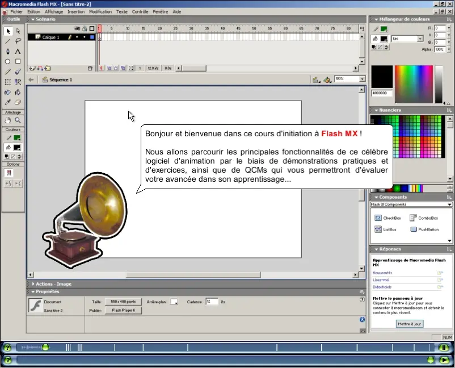Screen dimensions: 455x368
Task: Toggle the Snap to Objects magnet option
Action: tap(9, 173)
